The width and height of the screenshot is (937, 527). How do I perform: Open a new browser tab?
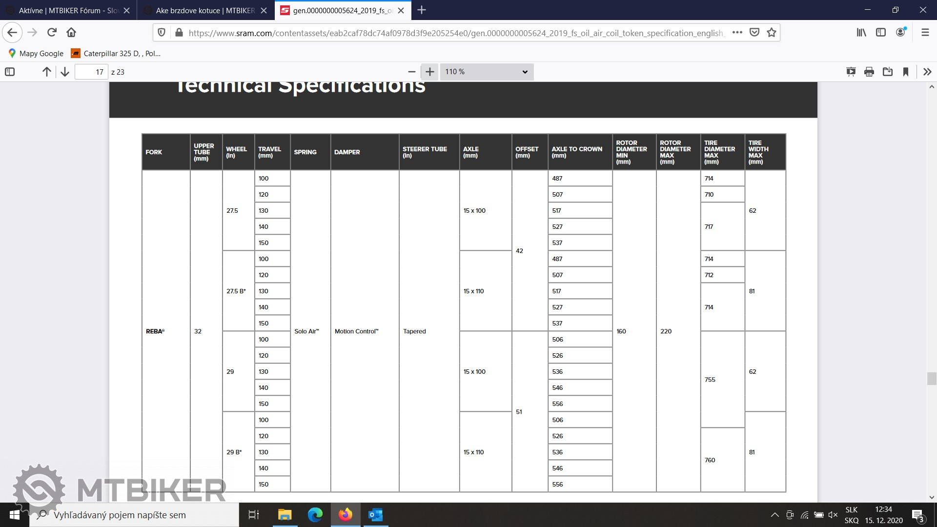[x=422, y=10]
